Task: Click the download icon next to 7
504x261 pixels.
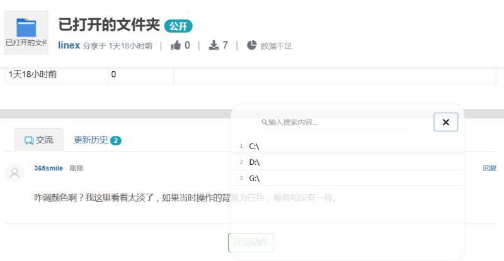Action: click(214, 45)
